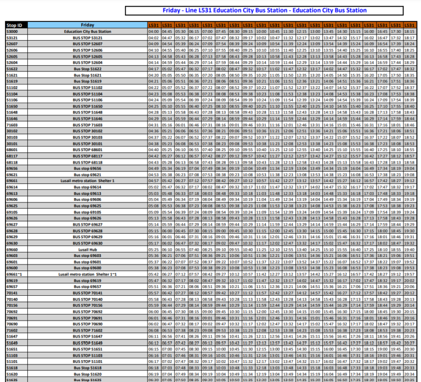Click stop ID 53000 in first row
This screenshot has width=421, height=382.
click(x=12, y=31)
